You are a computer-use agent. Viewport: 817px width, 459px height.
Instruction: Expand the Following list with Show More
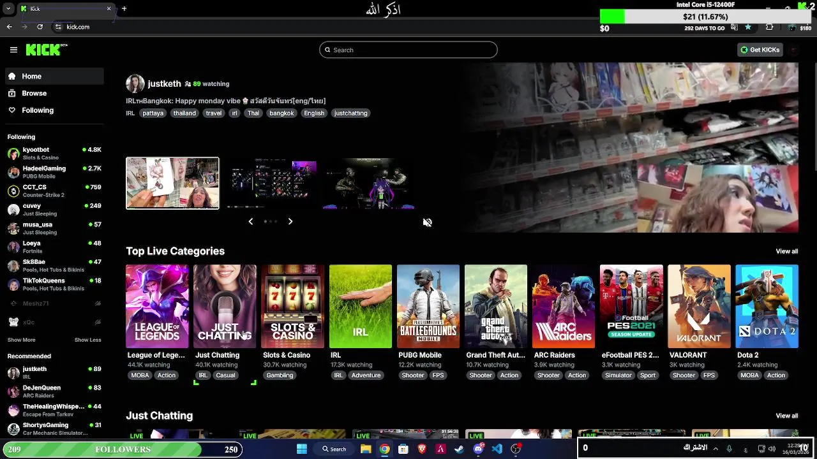[21, 340]
